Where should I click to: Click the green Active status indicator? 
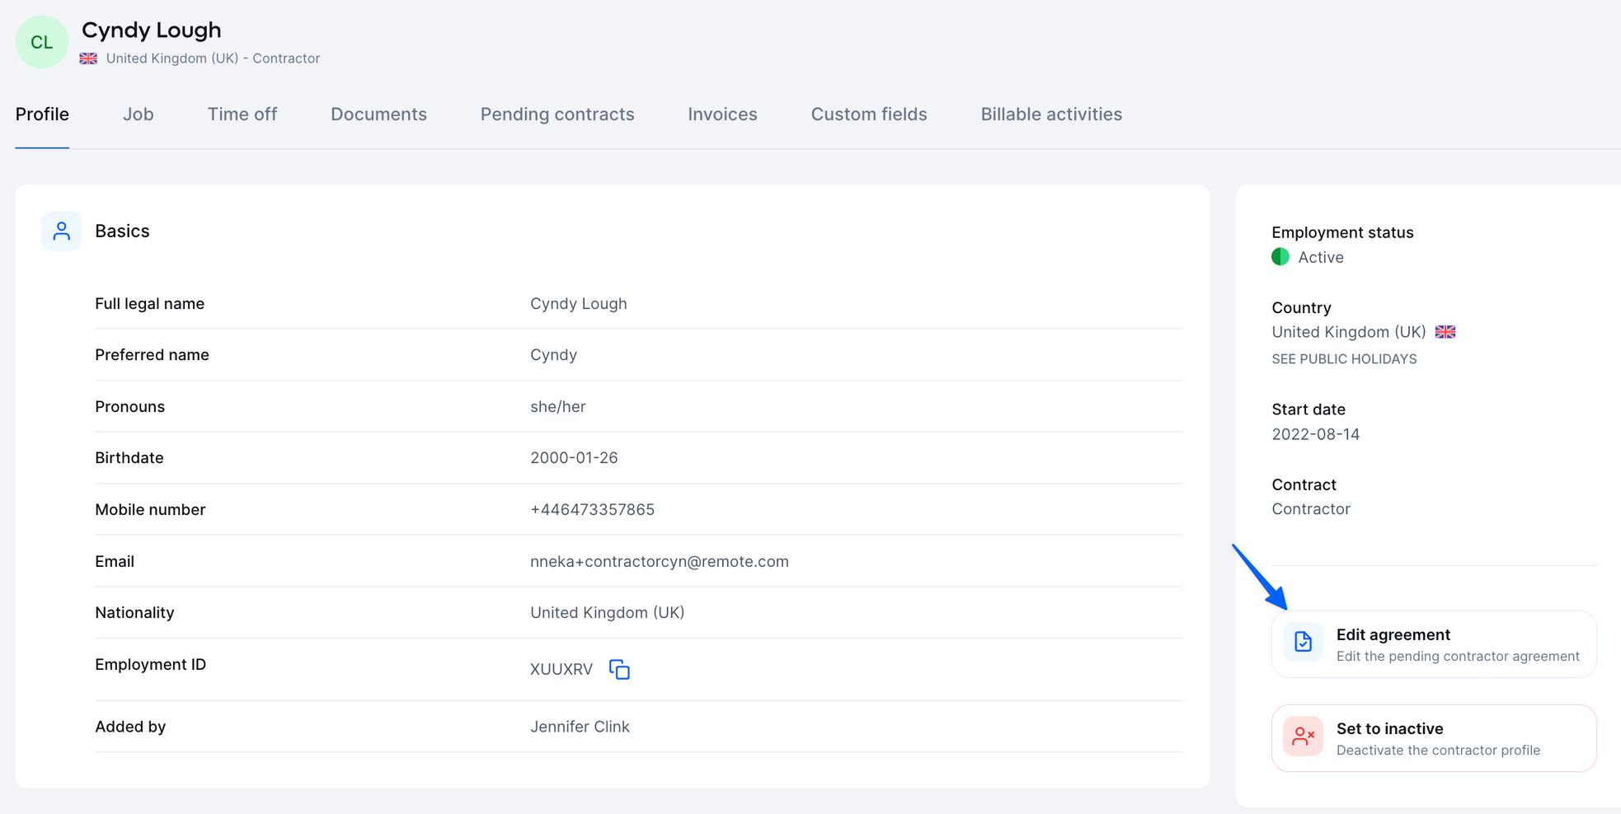click(1280, 257)
